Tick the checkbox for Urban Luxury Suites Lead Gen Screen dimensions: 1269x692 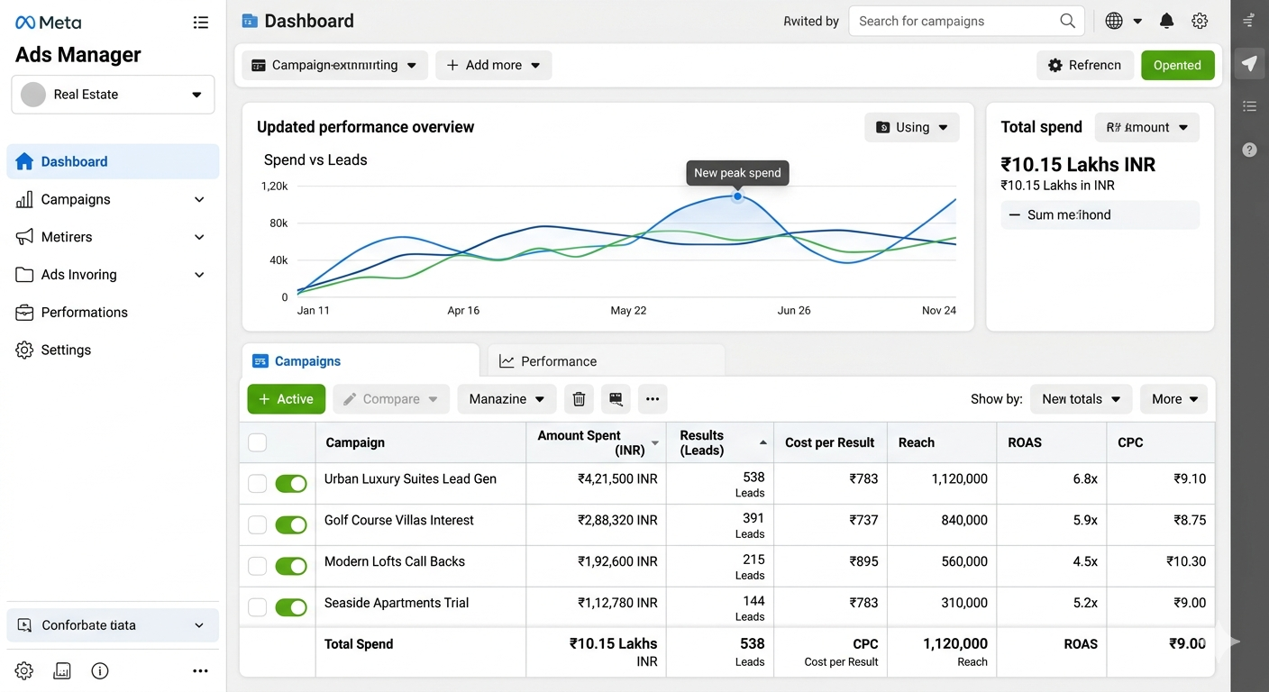coord(257,484)
